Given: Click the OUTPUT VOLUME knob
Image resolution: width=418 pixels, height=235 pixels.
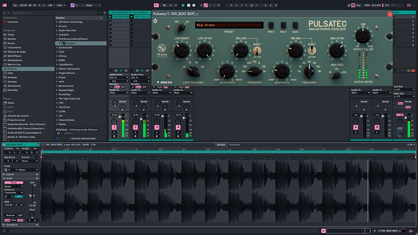Looking at the screenshot, I should (x=363, y=36).
